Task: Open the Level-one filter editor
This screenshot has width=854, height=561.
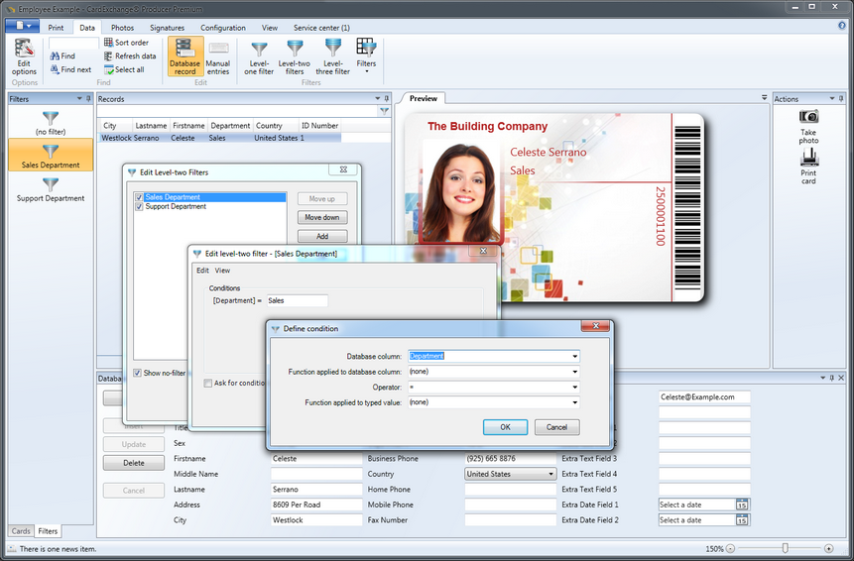Action: click(259, 56)
